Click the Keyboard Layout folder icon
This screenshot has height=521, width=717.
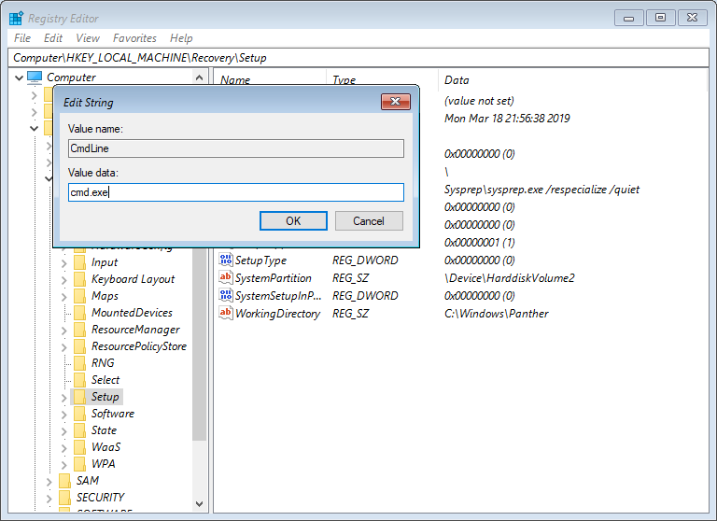pos(80,279)
